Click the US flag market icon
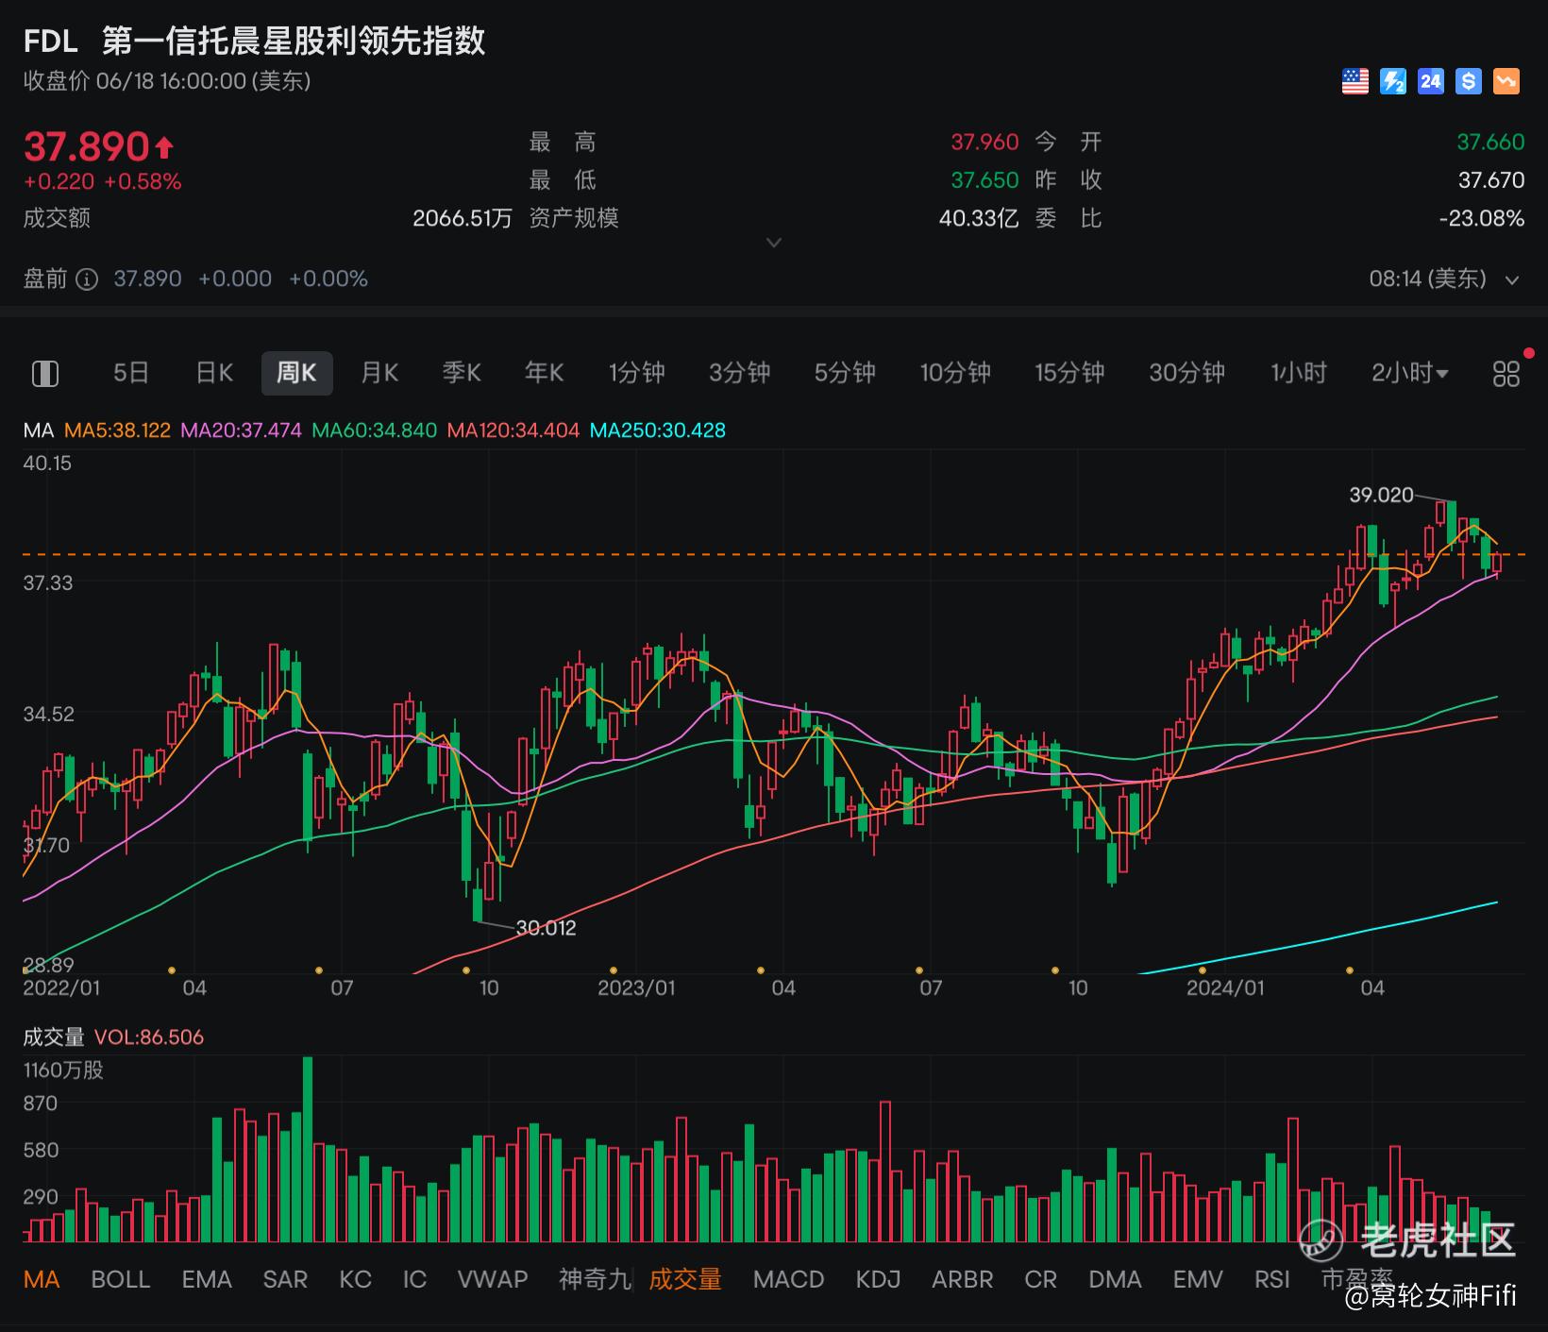Viewport: 1548px width, 1332px height. click(x=1354, y=81)
